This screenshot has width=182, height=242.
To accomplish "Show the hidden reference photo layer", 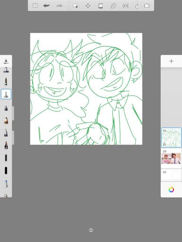I will coord(164,151).
